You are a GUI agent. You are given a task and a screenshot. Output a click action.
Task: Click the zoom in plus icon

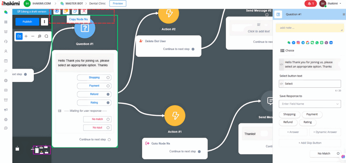(26, 36)
